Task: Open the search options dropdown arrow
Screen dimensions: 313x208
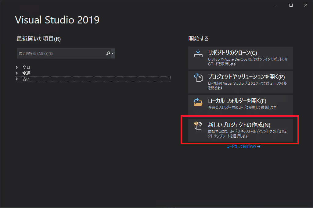Action: (113, 53)
